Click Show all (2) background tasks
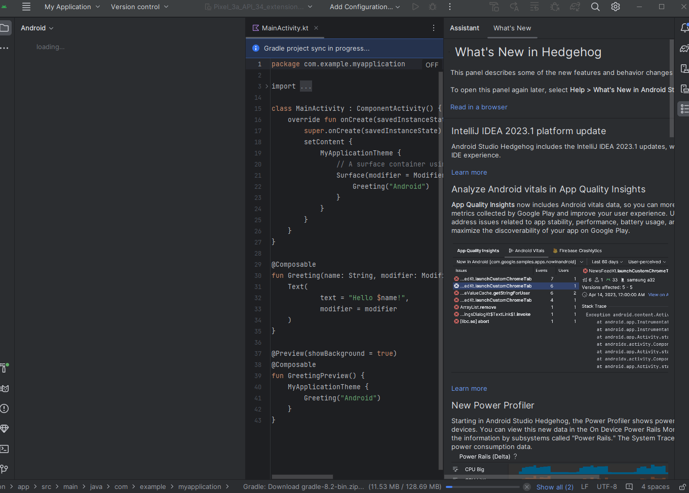Viewport: 689px width, 493px height. [x=555, y=487]
